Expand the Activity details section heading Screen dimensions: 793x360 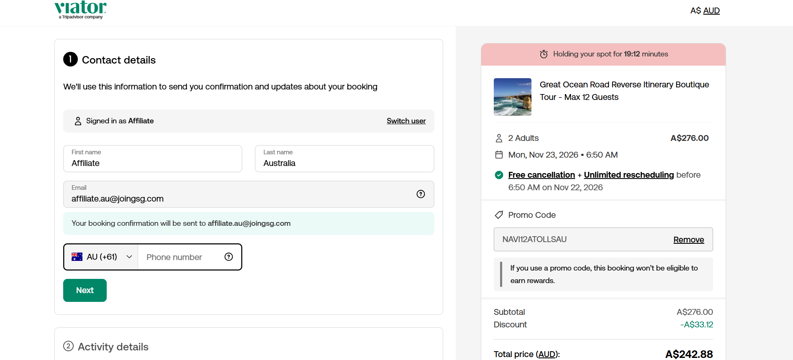(113, 347)
